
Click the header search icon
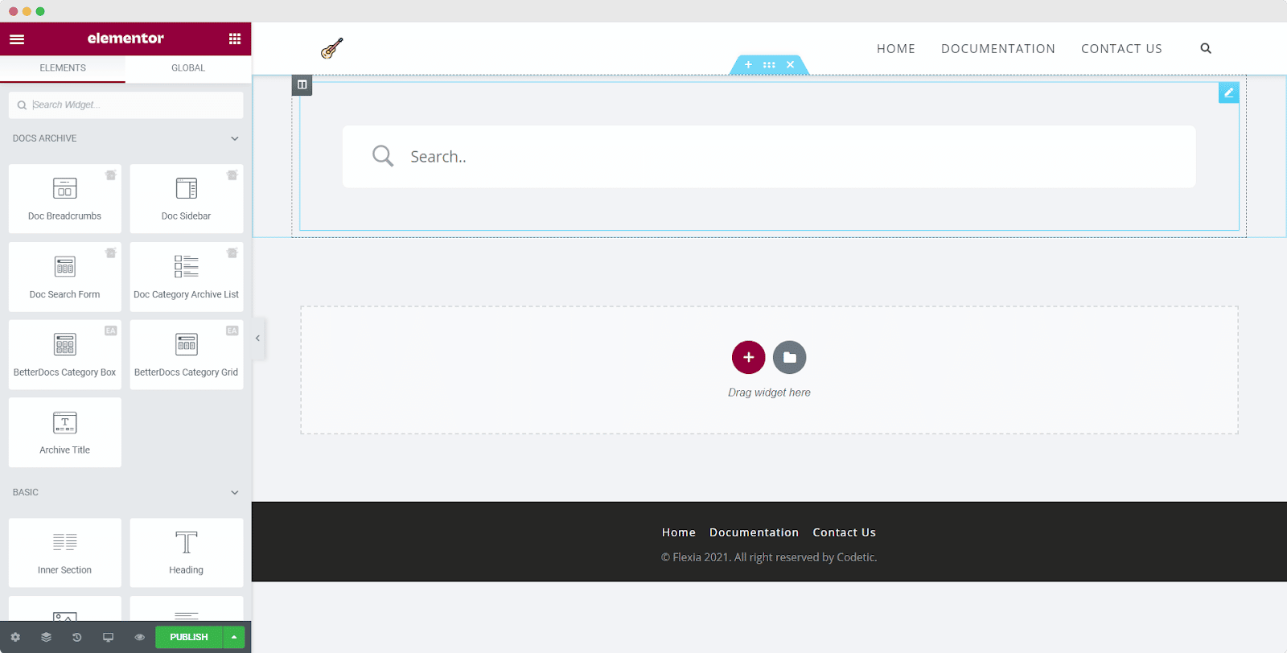[1206, 48]
